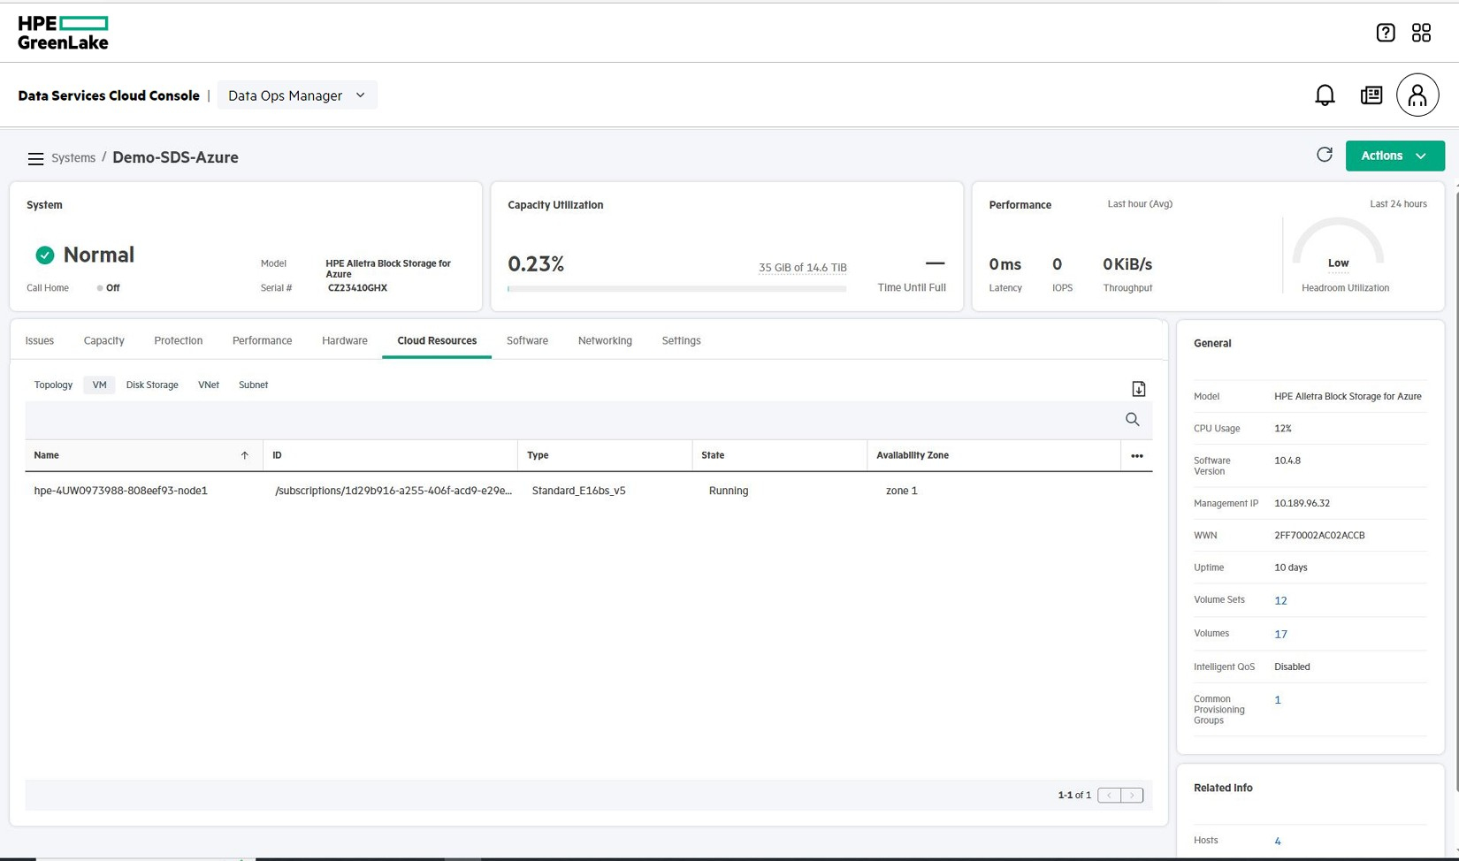The height and width of the screenshot is (861, 1459).
Task: Open Common Provisioning Groups count link
Action: point(1278,699)
